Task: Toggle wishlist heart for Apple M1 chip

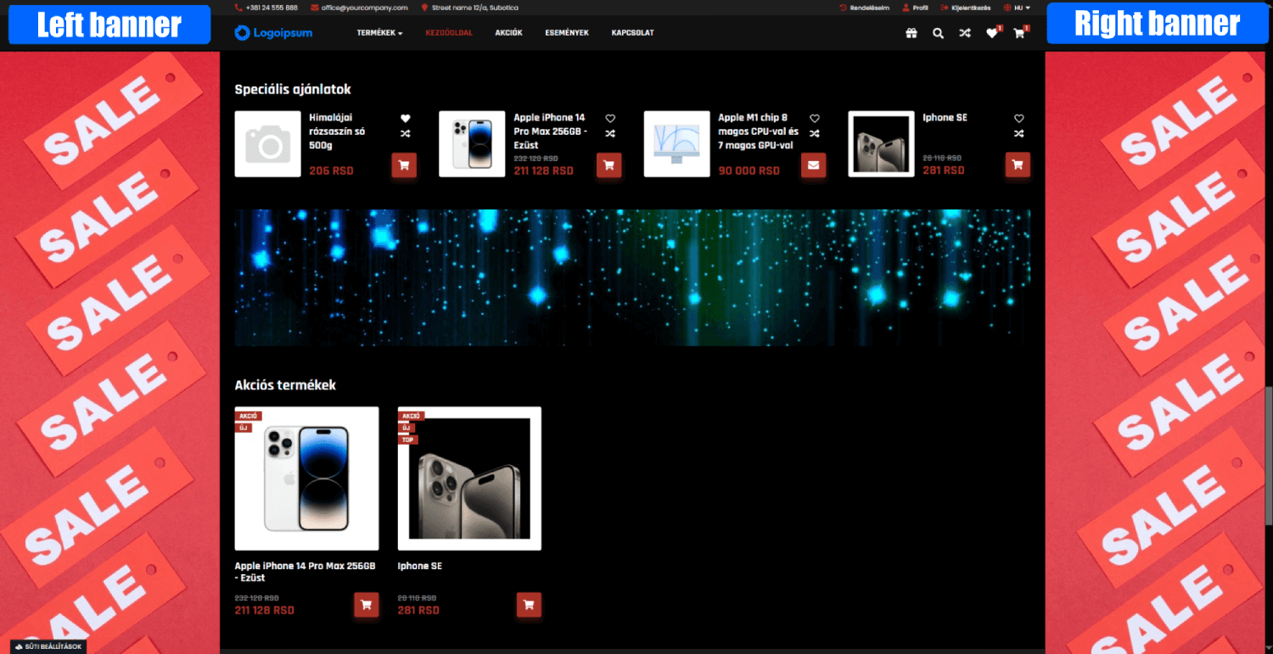Action: 815,119
